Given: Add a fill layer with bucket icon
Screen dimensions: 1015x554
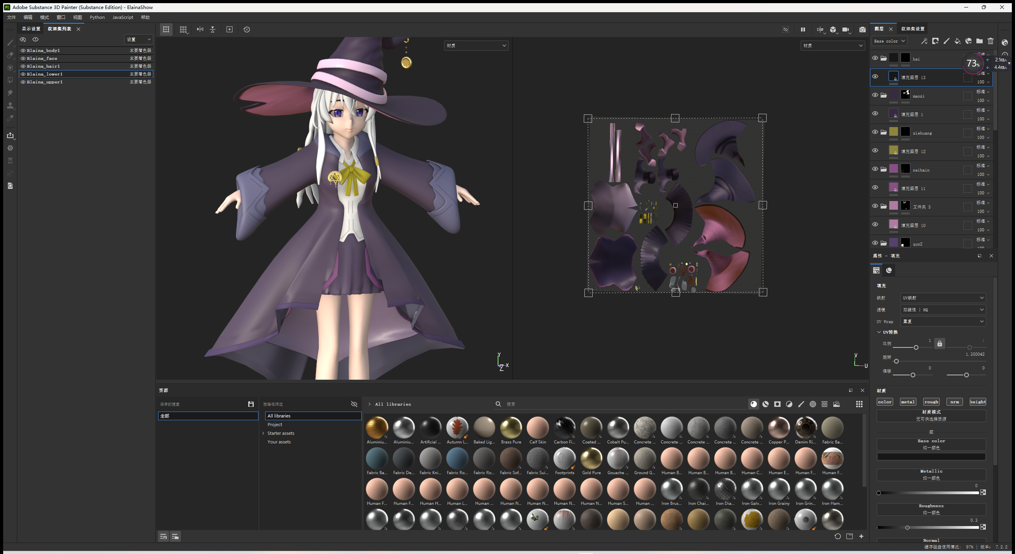Looking at the screenshot, I should [957, 41].
